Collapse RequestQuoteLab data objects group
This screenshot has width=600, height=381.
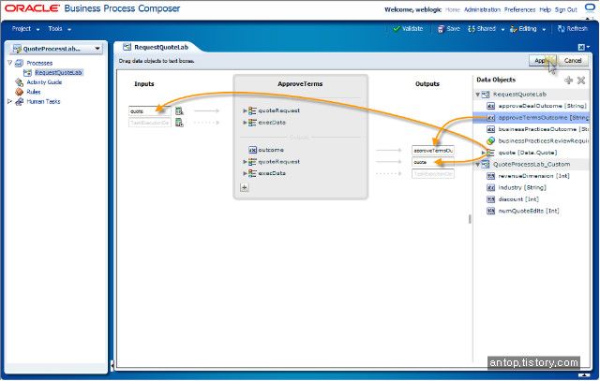click(477, 95)
